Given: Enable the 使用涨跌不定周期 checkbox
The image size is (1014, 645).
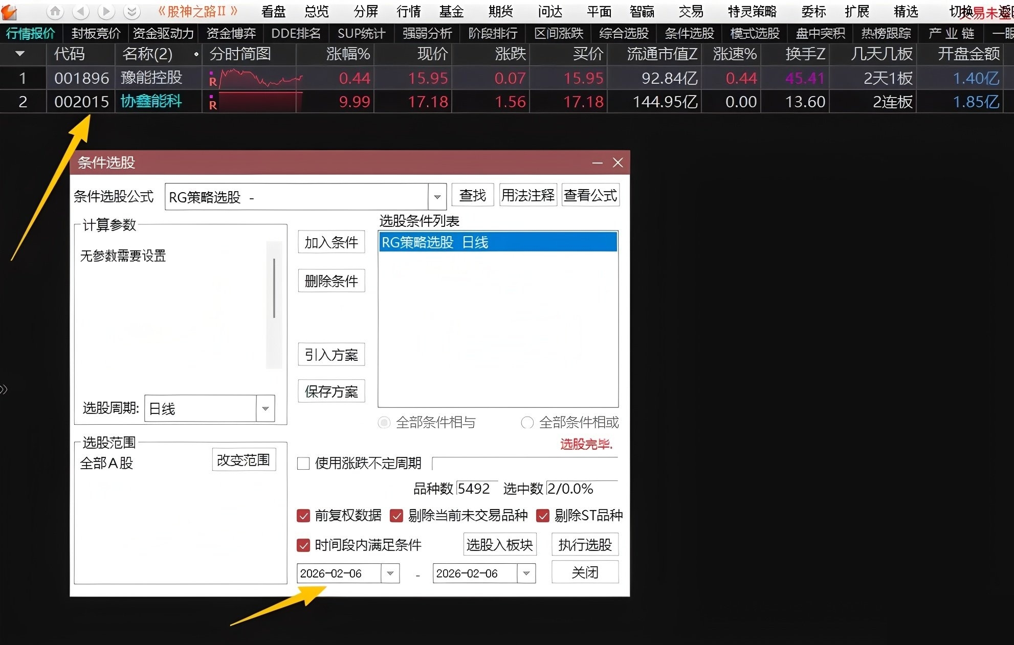Looking at the screenshot, I should pyautogui.click(x=303, y=464).
